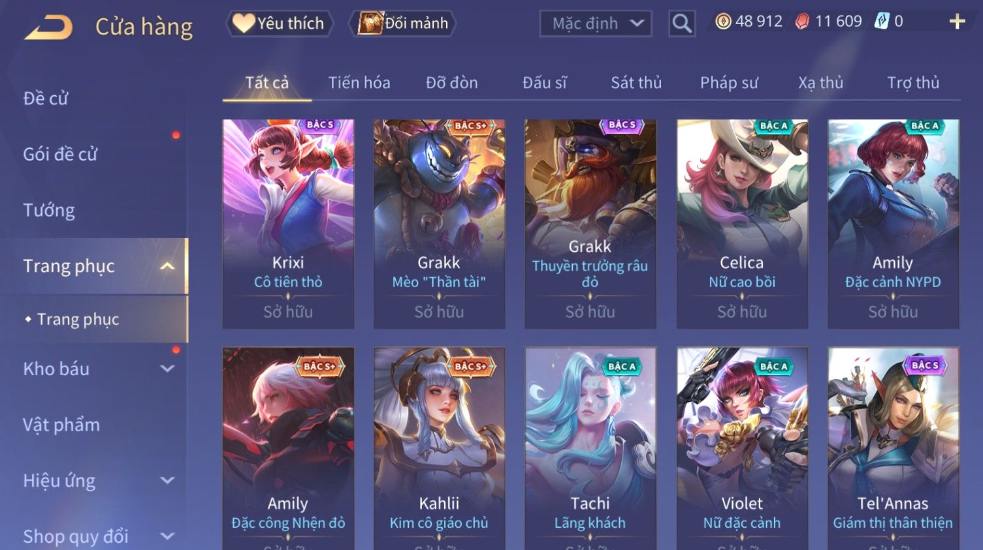Go to Tướng in sidebar

coord(49,210)
